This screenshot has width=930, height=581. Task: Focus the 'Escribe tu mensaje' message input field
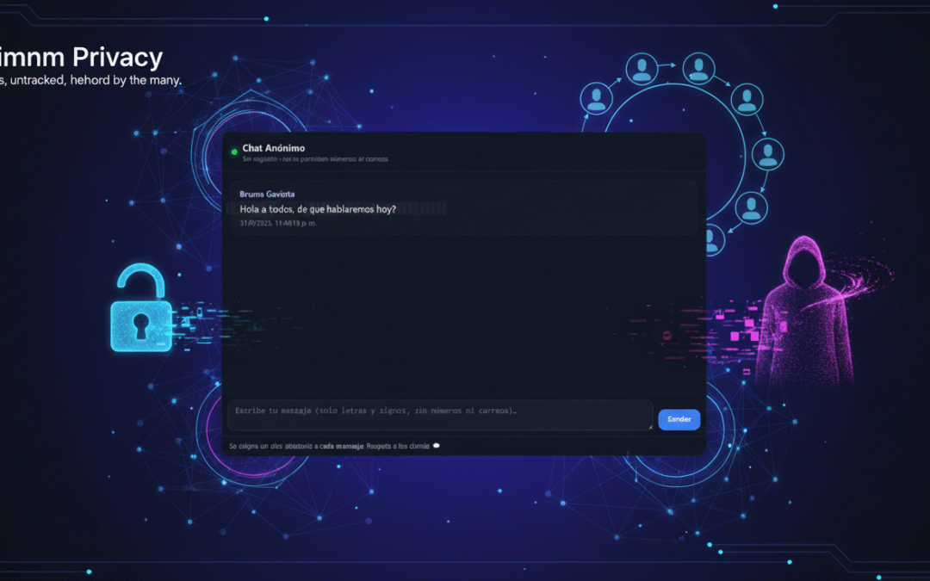coord(439,413)
